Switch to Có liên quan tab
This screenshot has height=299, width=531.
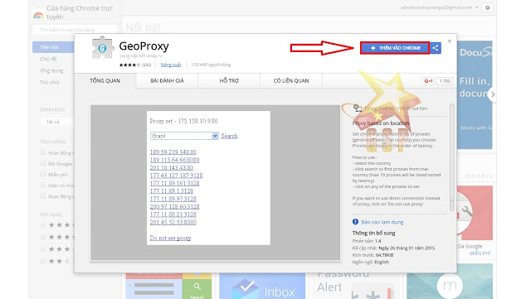coord(291,80)
